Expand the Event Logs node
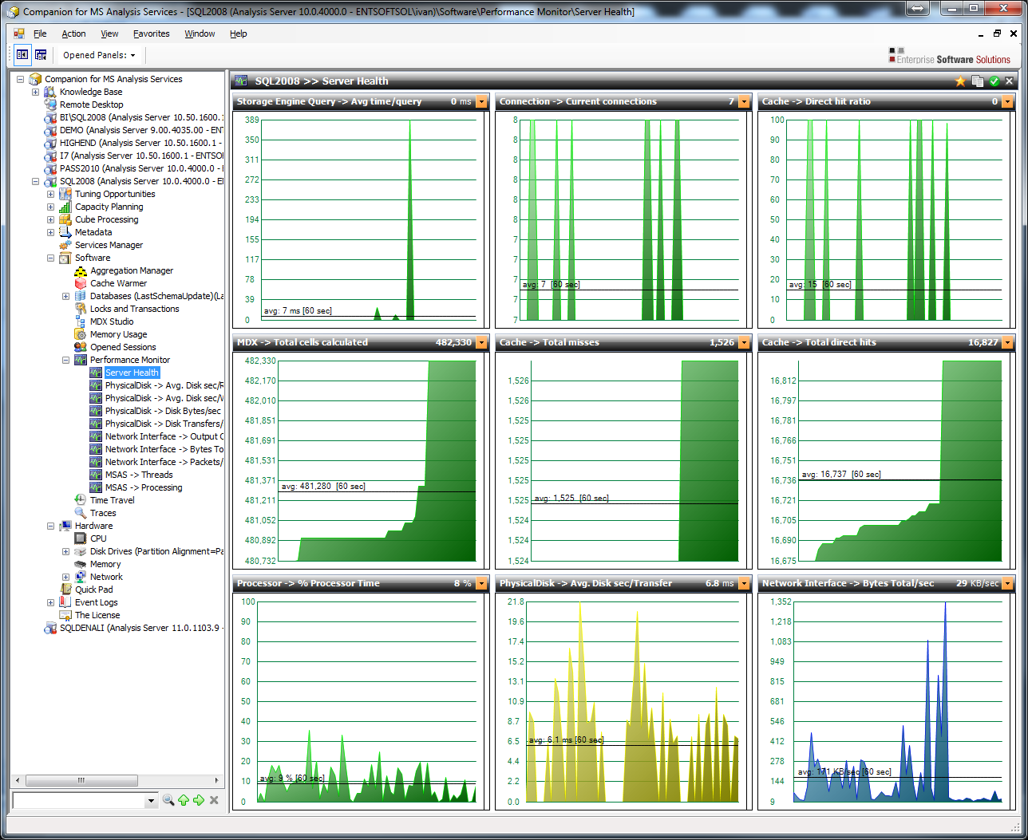Image resolution: width=1028 pixels, height=840 pixels. pyautogui.click(x=50, y=602)
